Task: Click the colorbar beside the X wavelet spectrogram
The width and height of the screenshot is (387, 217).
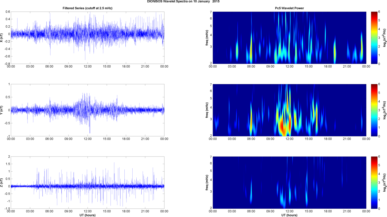Action: tap(374, 38)
